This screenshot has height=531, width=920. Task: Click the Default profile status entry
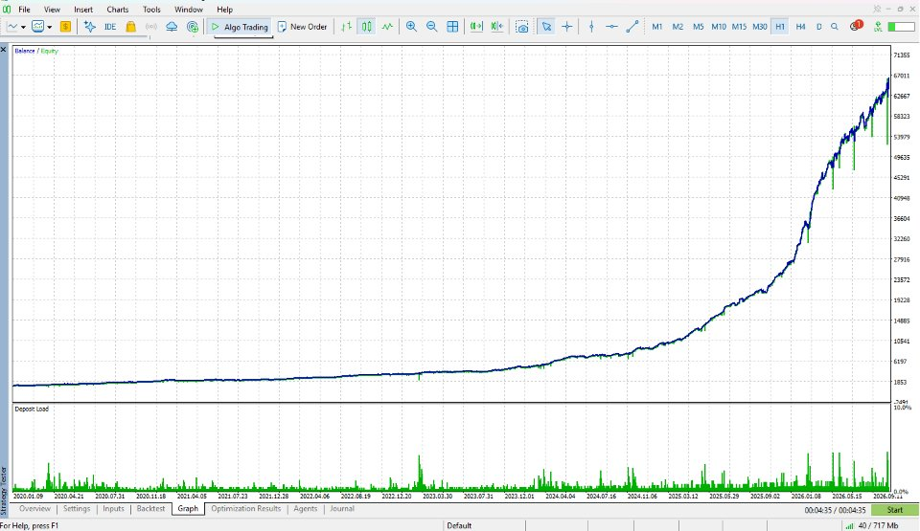click(x=459, y=525)
